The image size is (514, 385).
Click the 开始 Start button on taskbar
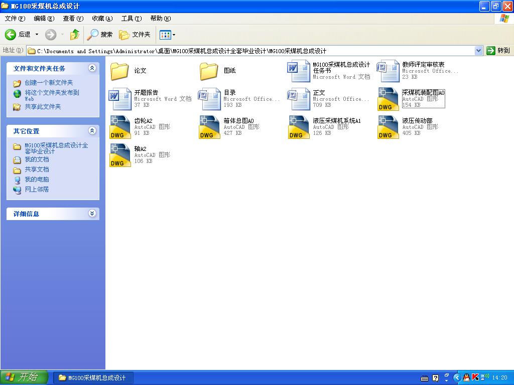pos(24,377)
